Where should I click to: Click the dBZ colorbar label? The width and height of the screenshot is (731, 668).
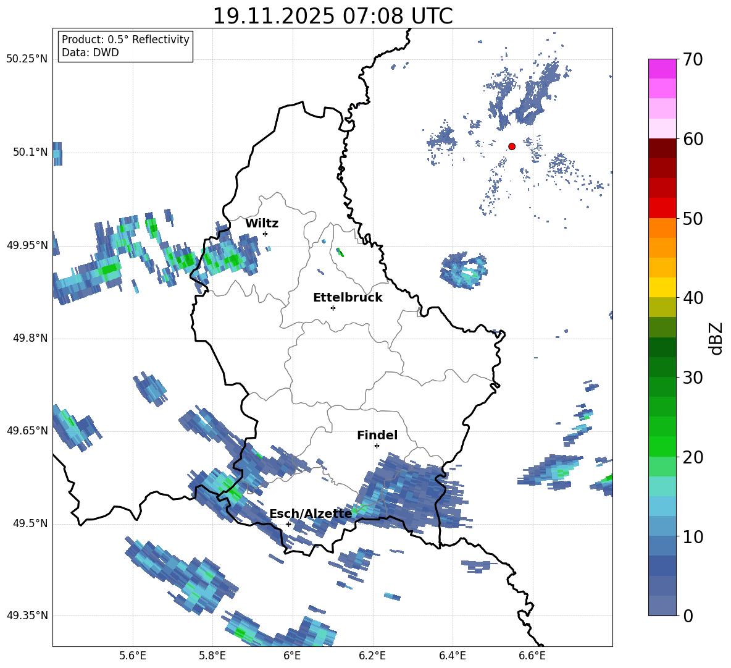[x=716, y=338]
